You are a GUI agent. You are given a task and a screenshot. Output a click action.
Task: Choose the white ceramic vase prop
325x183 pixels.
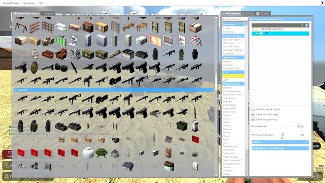tap(88, 153)
